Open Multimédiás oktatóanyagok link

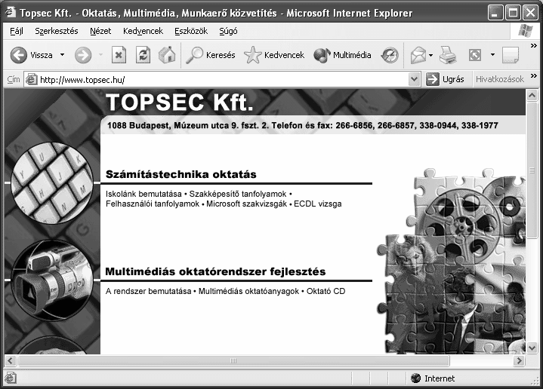[248, 292]
